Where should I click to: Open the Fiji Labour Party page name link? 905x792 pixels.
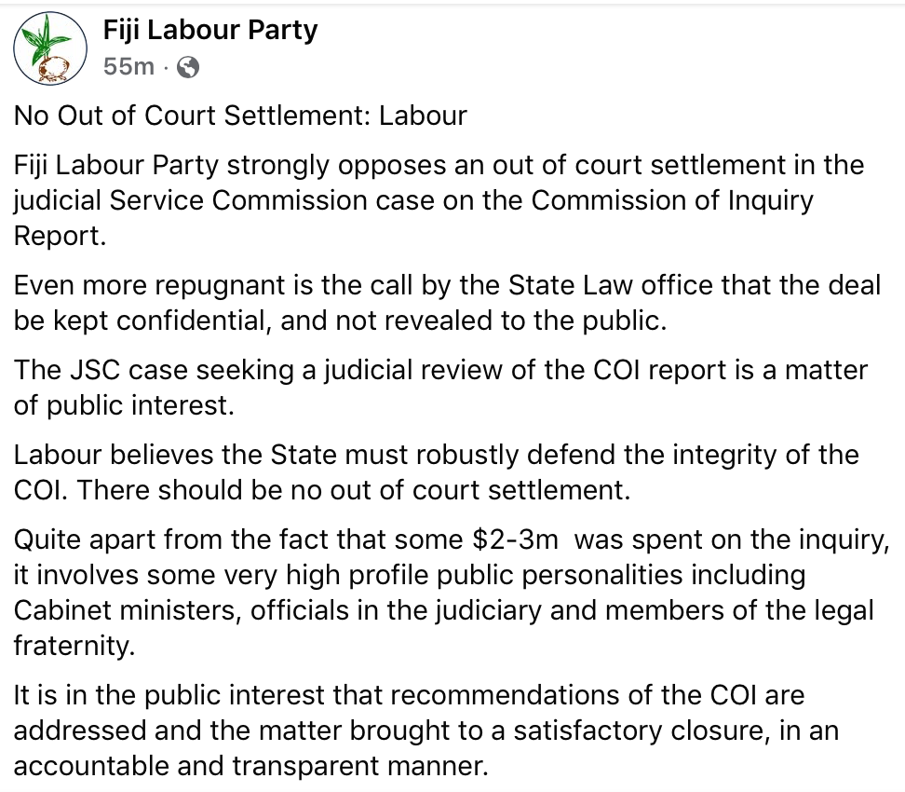[209, 30]
